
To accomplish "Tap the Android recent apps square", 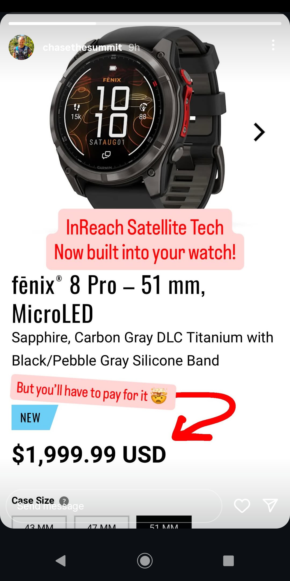I will click(229, 561).
